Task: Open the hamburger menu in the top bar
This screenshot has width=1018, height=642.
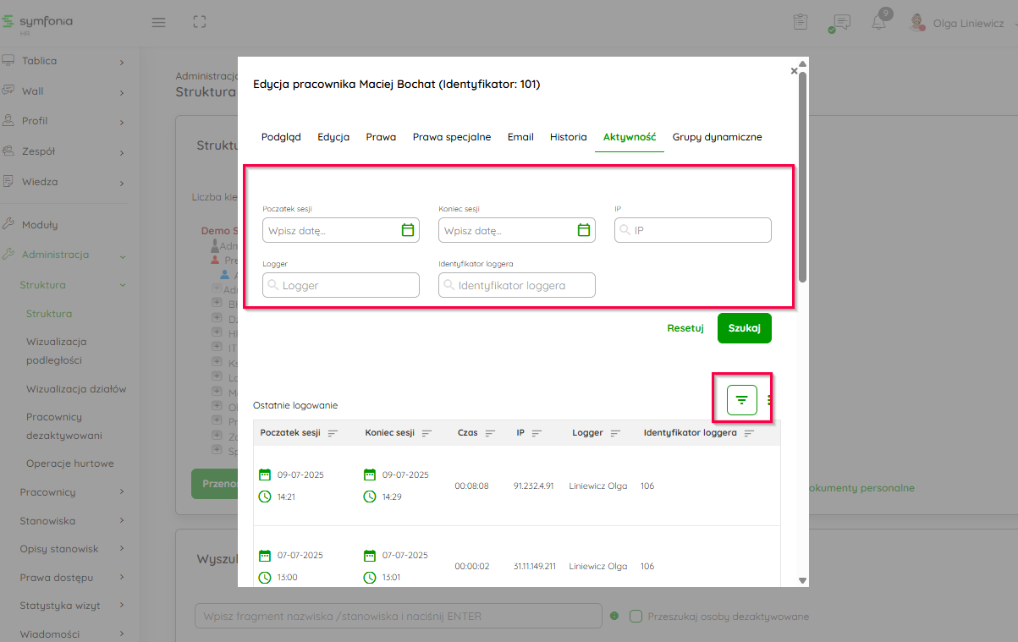Action: pyautogui.click(x=158, y=23)
